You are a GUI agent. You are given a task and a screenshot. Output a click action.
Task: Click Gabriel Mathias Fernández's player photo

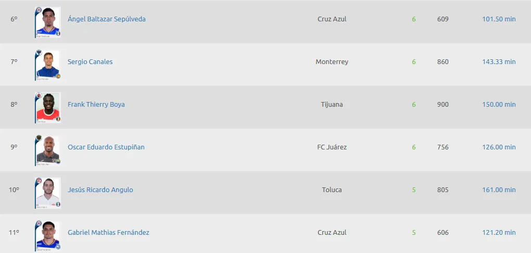(48, 235)
